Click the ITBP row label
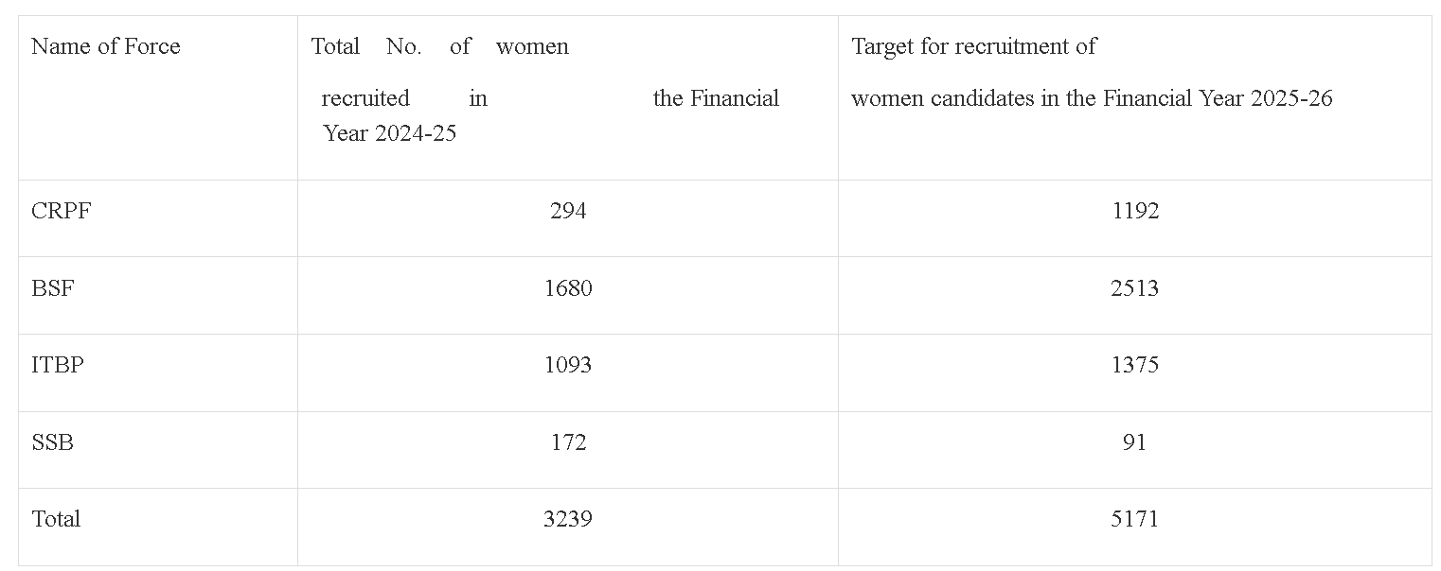Viewport: 1441px width, 571px height. coord(58,365)
